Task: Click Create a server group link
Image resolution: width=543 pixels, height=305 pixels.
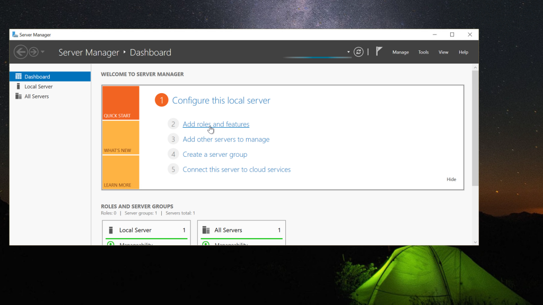Action: pyautogui.click(x=215, y=155)
